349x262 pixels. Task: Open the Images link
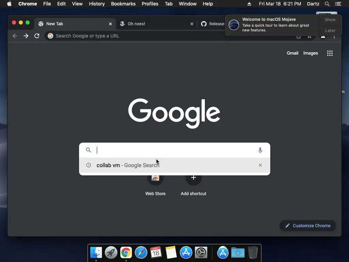(x=310, y=53)
